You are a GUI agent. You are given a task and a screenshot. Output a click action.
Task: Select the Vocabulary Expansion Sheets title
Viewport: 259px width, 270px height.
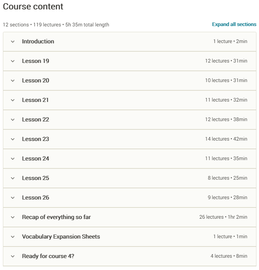click(x=61, y=237)
